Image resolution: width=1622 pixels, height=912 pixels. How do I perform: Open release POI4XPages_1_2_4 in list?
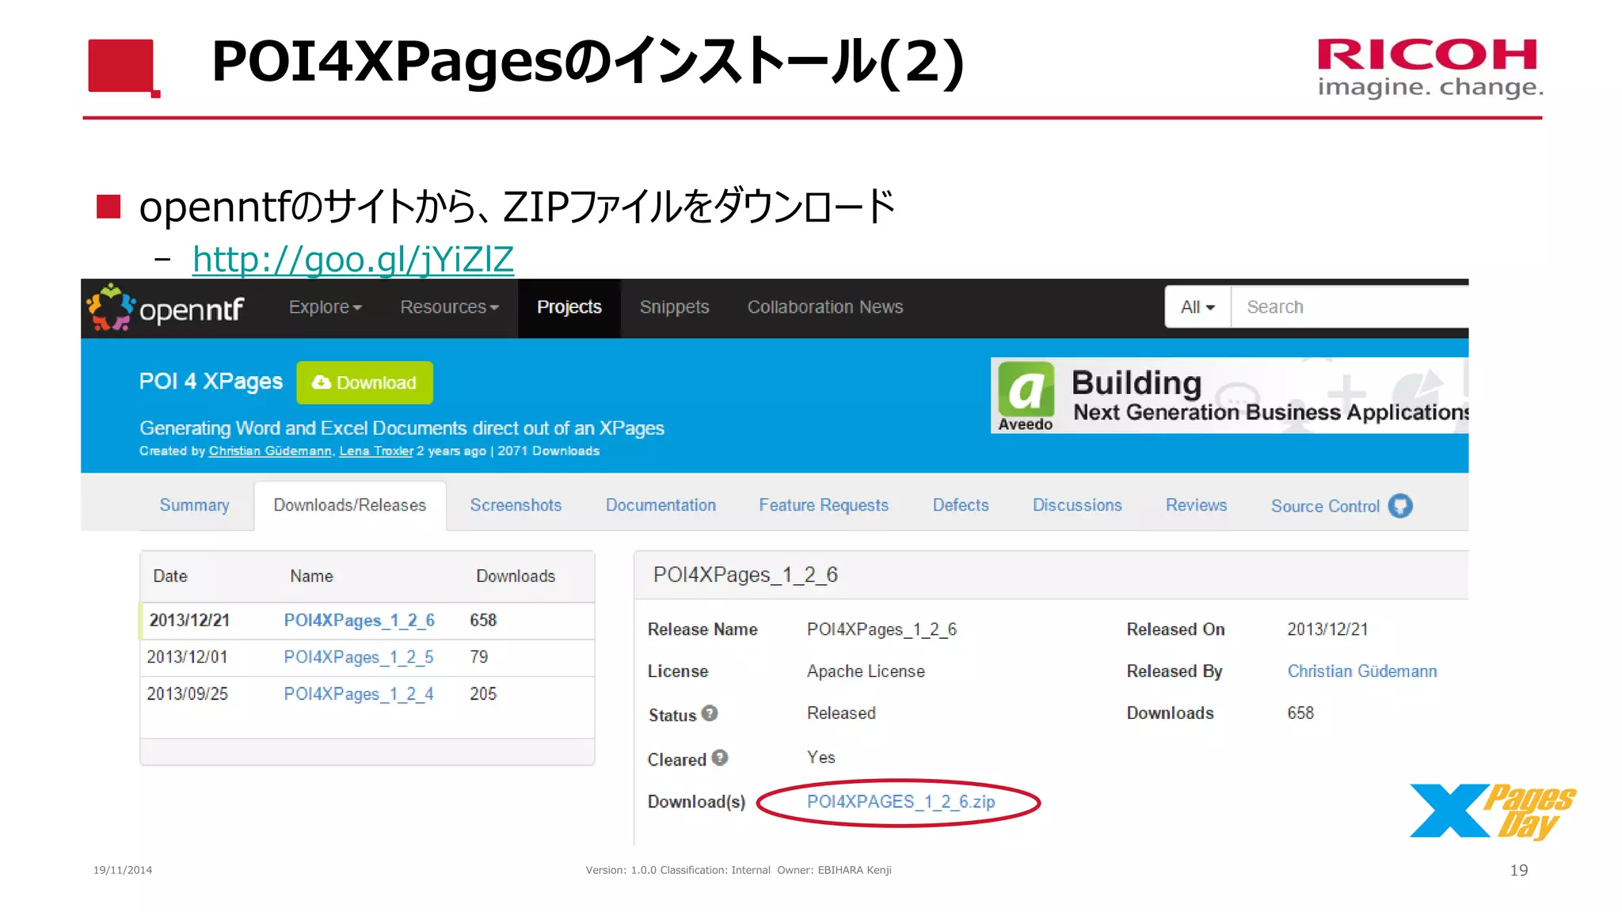358,693
